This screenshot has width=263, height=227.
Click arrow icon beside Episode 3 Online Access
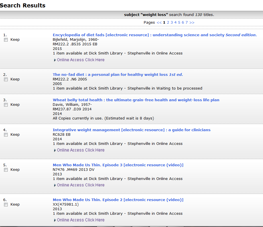[x=55, y=185]
